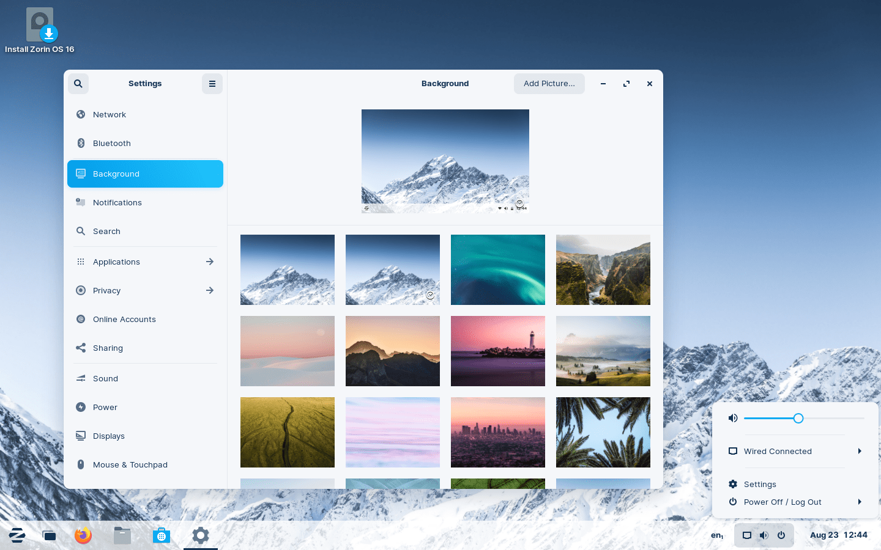The width and height of the screenshot is (881, 550).
Task: Adjust the volume slider in system popup
Action: (x=798, y=418)
